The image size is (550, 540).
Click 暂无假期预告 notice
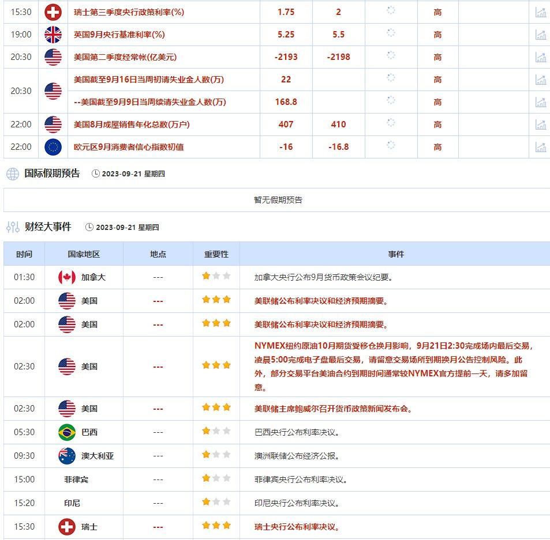[278, 200]
